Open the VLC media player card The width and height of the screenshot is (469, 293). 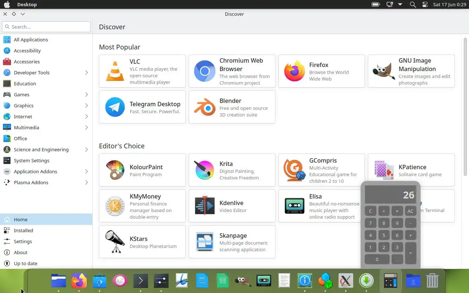coord(142,71)
